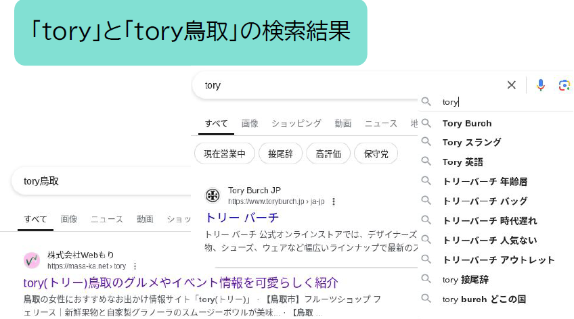This screenshot has height=319, width=574.
Task: Select the トリーバーチ 時代遅れ suggestion
Action: (x=490, y=221)
